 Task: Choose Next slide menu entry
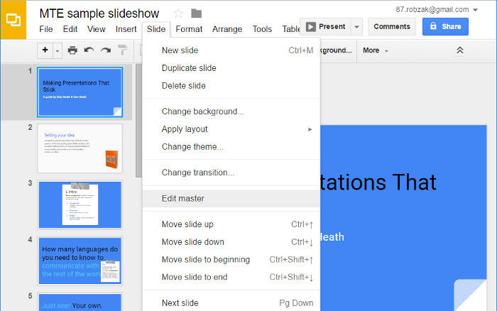pyautogui.click(x=231, y=303)
